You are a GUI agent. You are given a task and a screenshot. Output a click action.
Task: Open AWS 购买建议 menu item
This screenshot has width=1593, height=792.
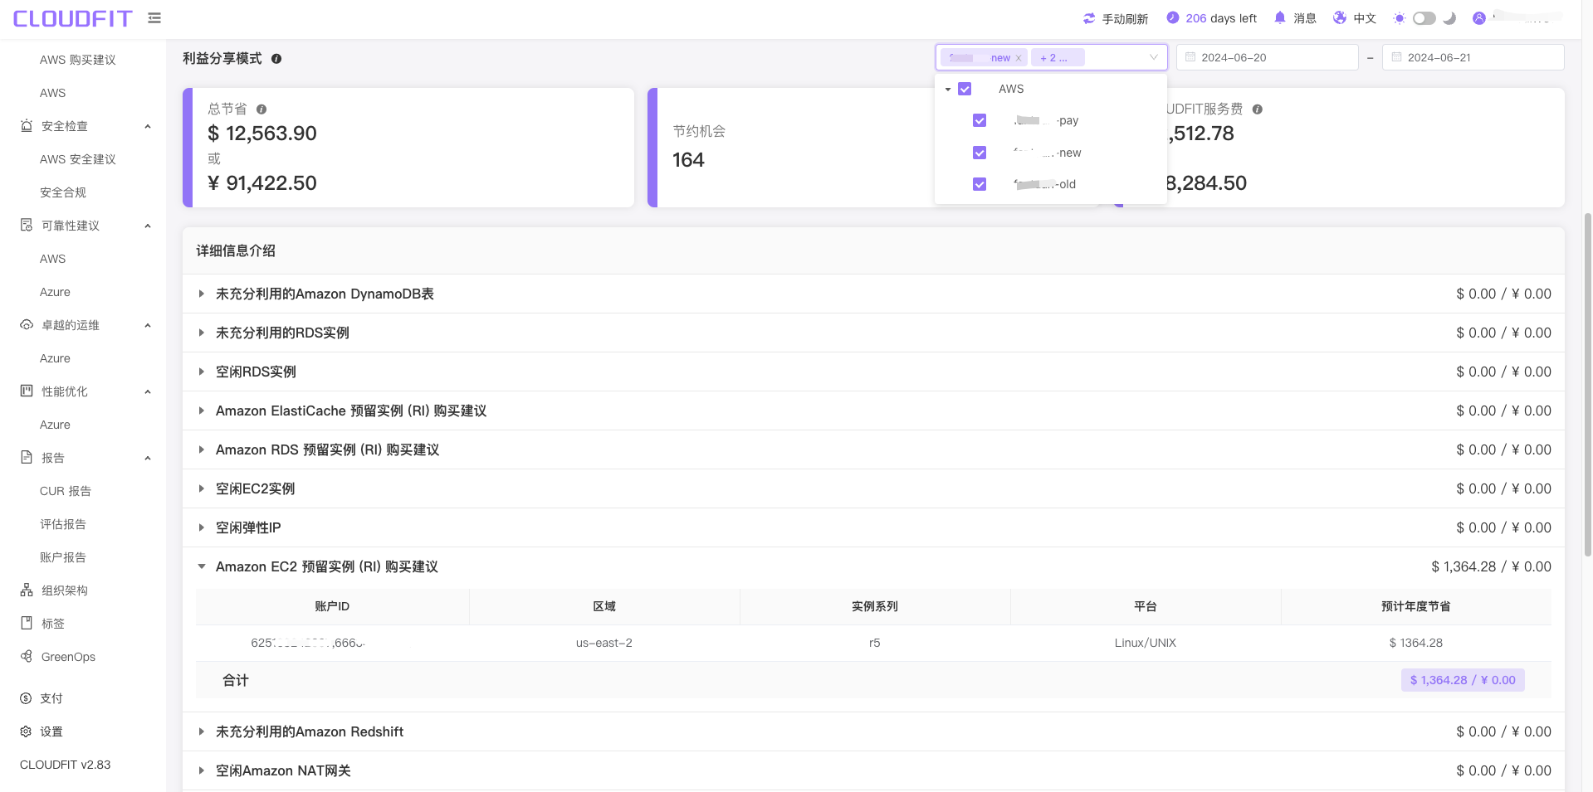78,60
